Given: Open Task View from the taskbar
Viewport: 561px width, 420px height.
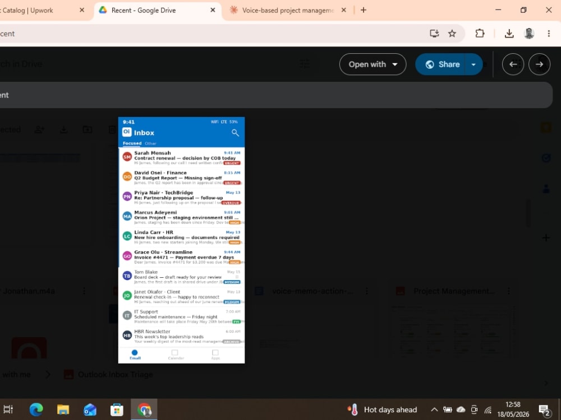Looking at the screenshot, I should tap(8, 409).
